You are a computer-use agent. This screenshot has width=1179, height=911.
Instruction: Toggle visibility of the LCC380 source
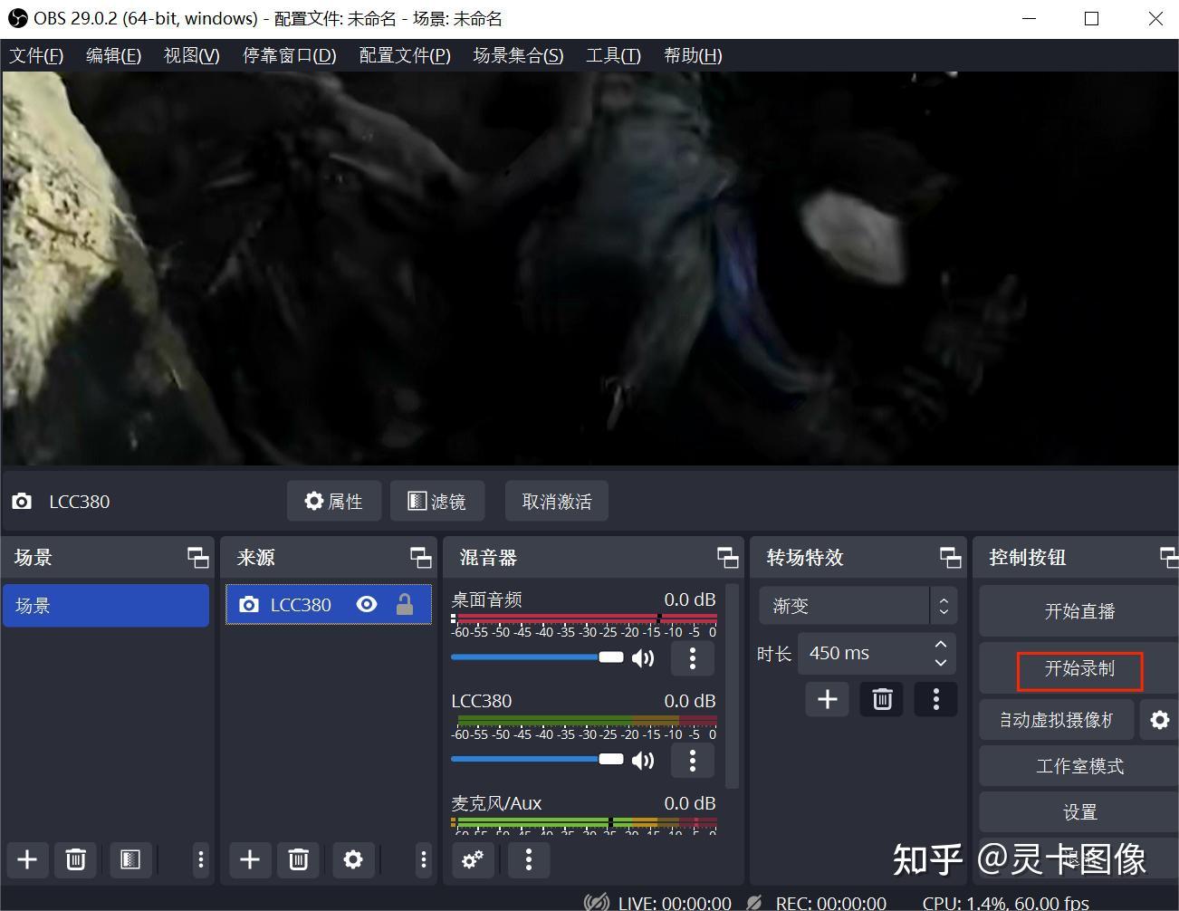point(367,604)
